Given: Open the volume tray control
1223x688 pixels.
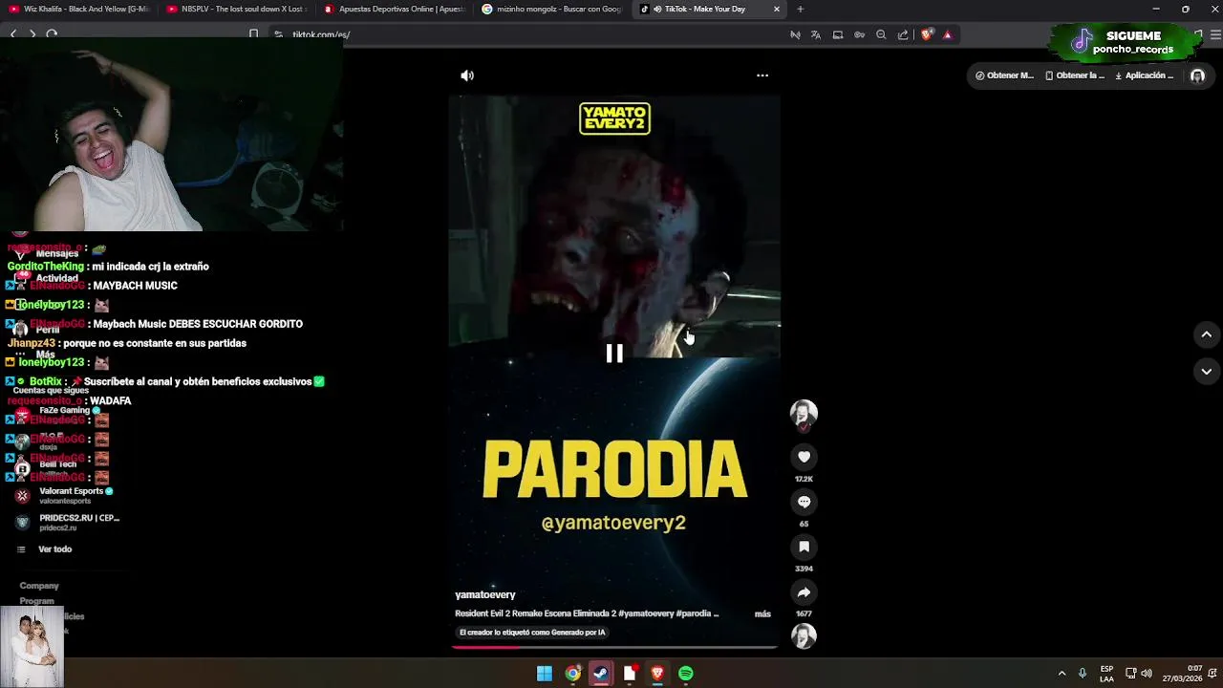Looking at the screenshot, I should pos(1147,674).
